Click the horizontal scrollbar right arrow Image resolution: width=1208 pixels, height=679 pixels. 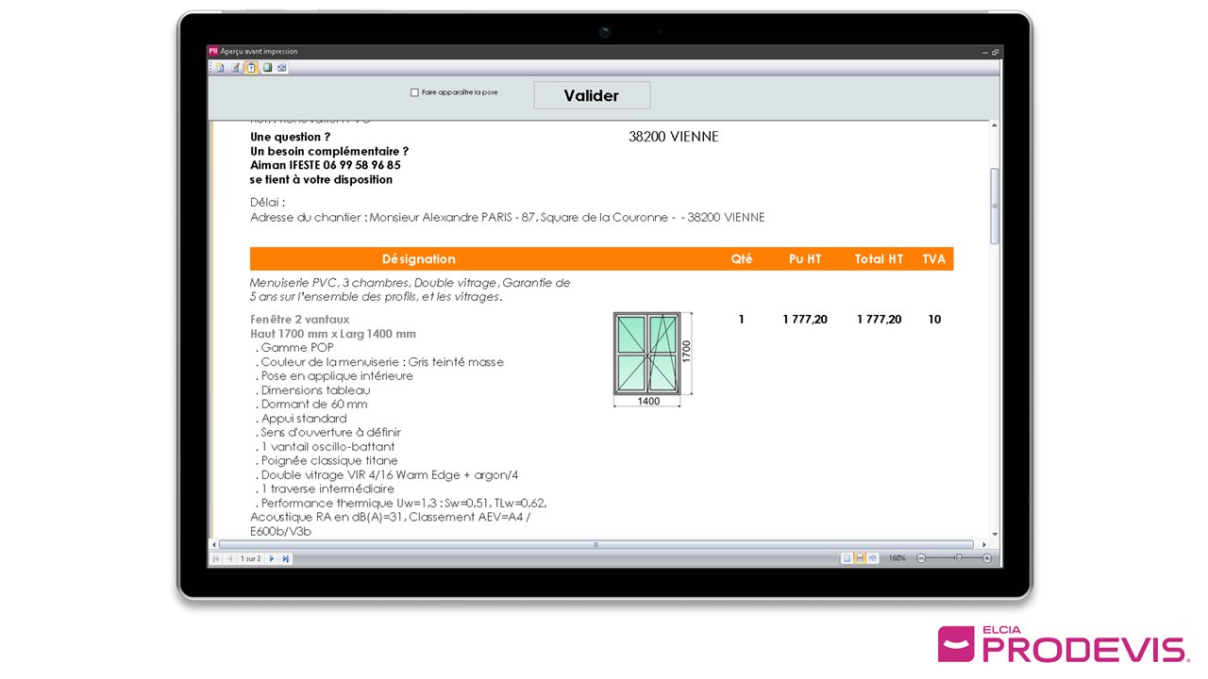coord(984,544)
